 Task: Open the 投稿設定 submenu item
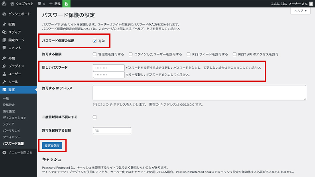tap(9, 105)
